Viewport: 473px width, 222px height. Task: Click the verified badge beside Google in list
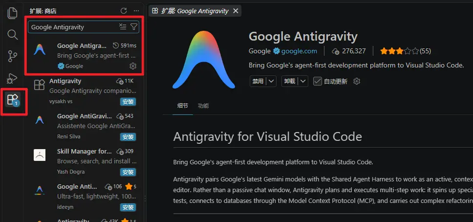click(61, 66)
